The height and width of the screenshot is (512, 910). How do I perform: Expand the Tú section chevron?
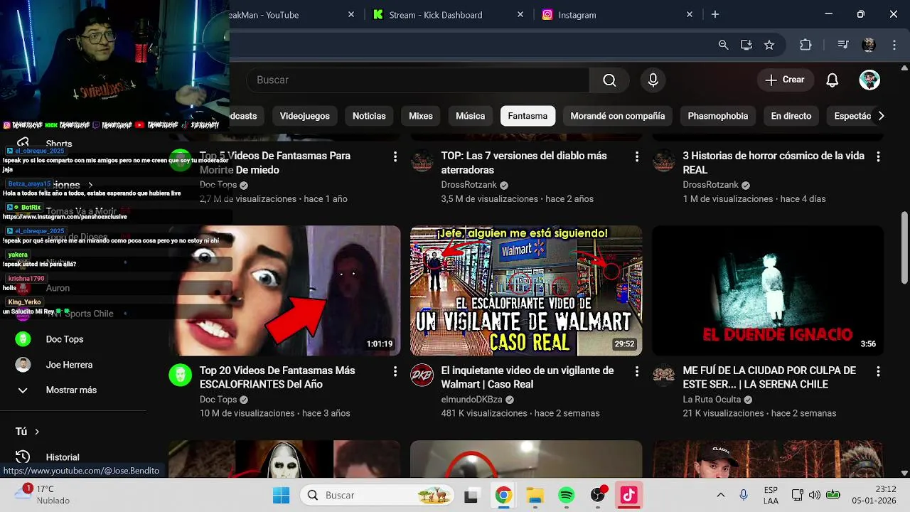click(37, 432)
